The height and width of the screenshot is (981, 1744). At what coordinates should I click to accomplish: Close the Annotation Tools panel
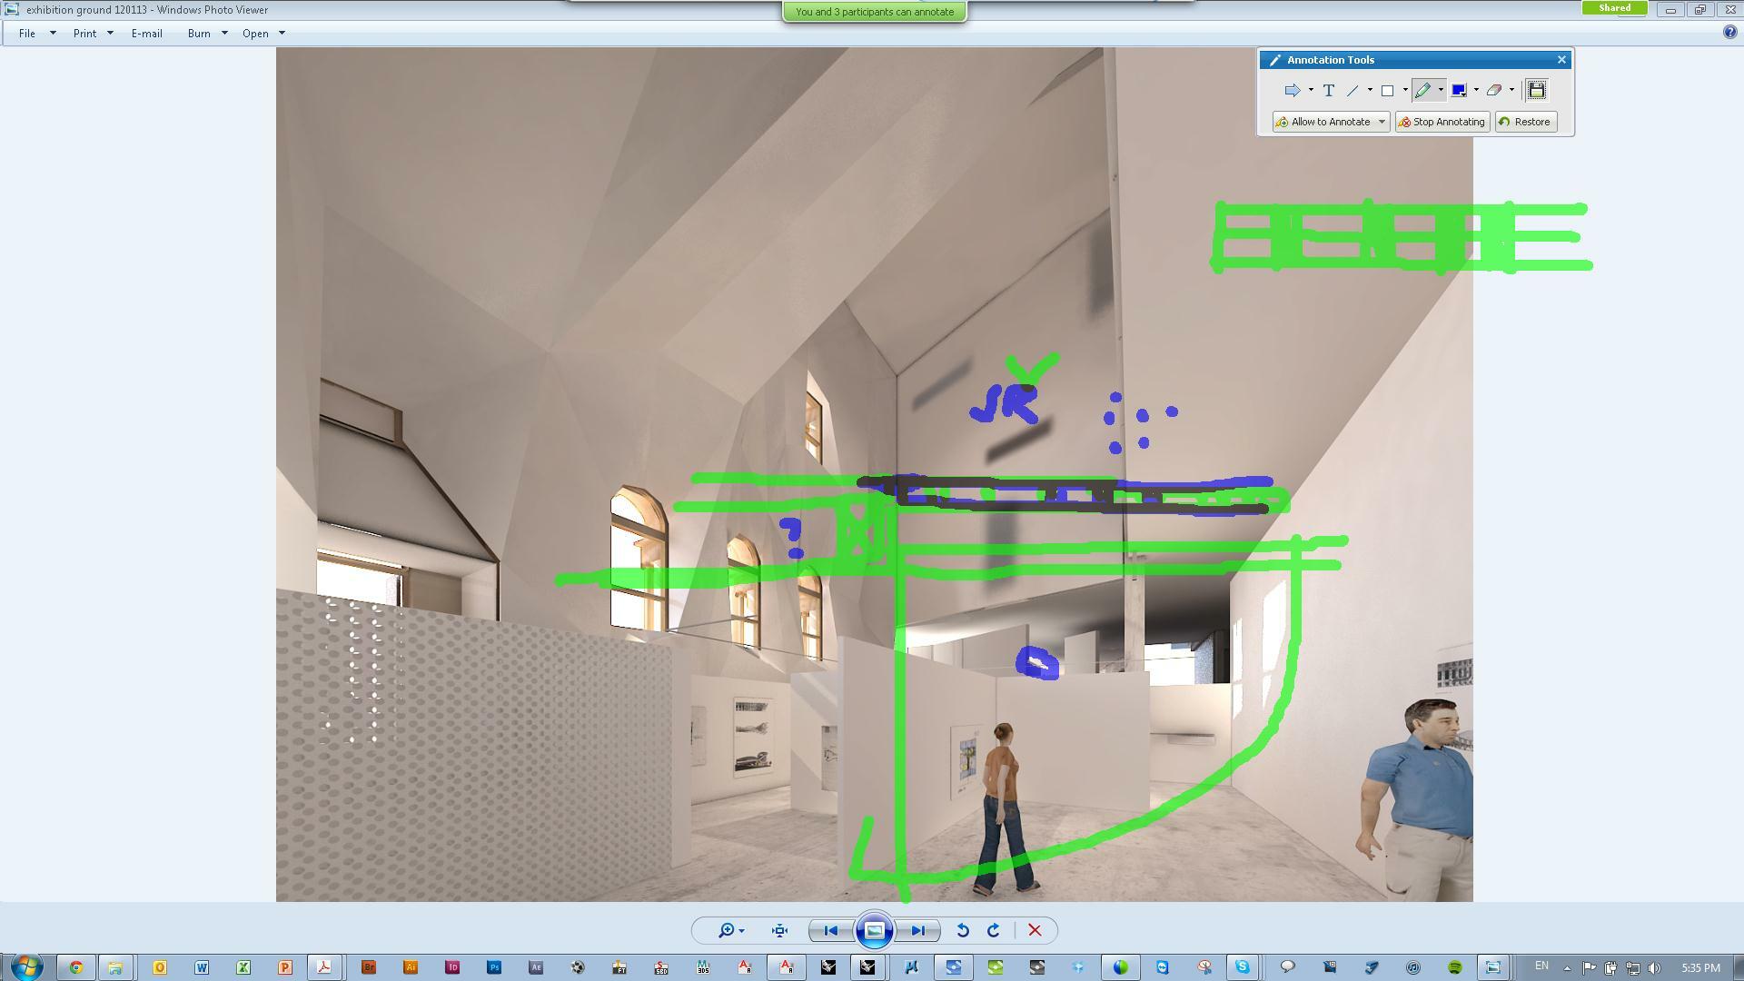pos(1561,60)
